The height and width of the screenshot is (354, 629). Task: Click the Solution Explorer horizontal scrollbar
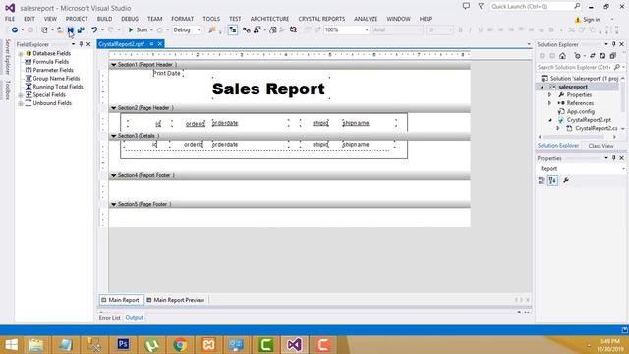tap(577, 137)
